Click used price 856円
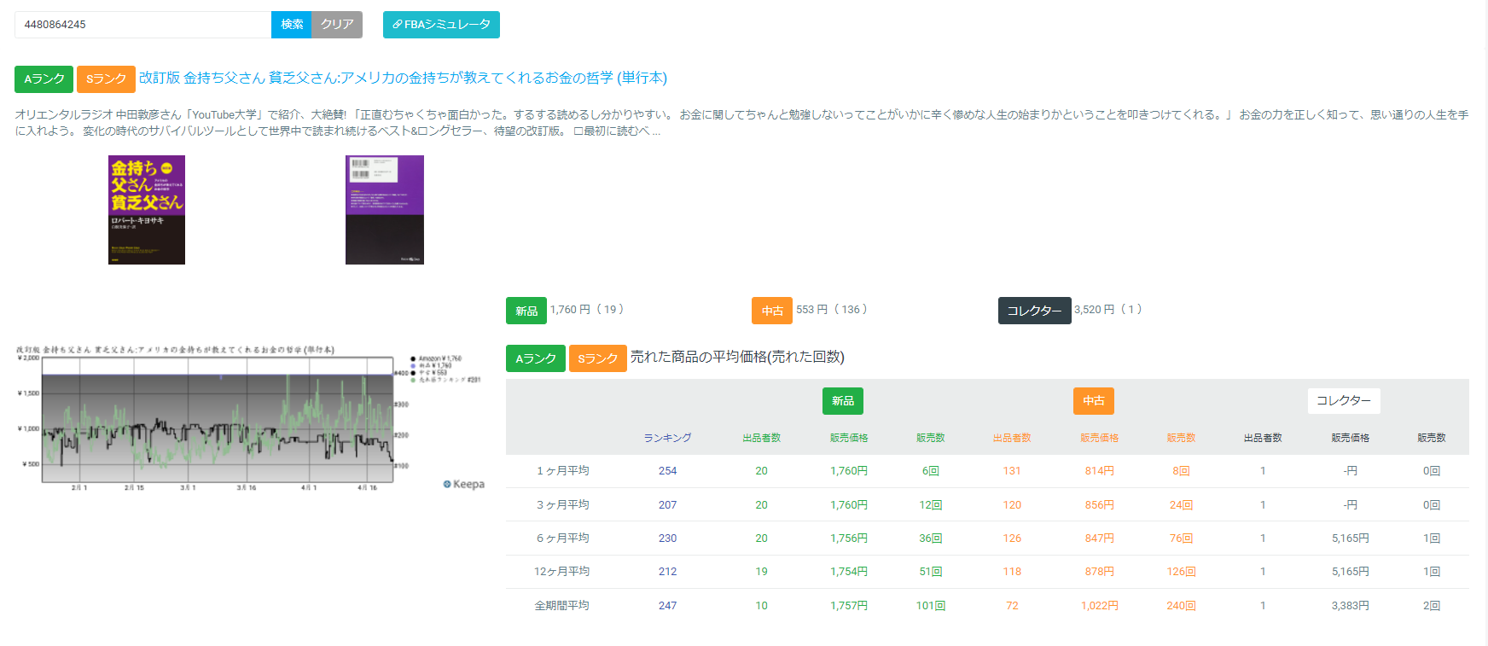This screenshot has width=1488, height=646. [x=1099, y=505]
